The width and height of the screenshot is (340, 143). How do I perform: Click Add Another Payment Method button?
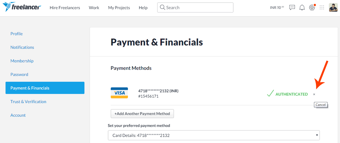[142, 113]
